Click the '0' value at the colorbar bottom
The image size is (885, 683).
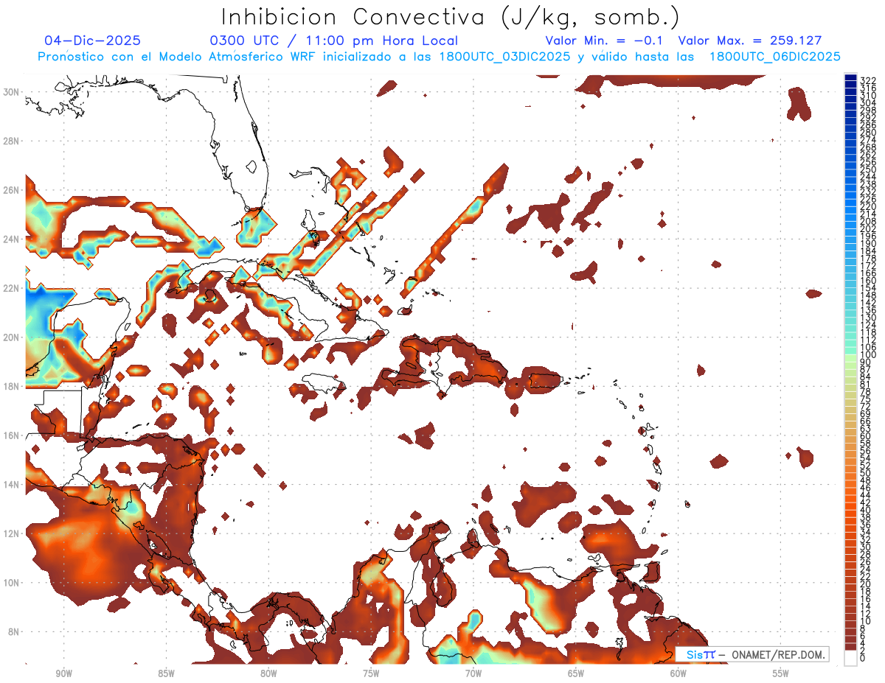[x=863, y=658]
